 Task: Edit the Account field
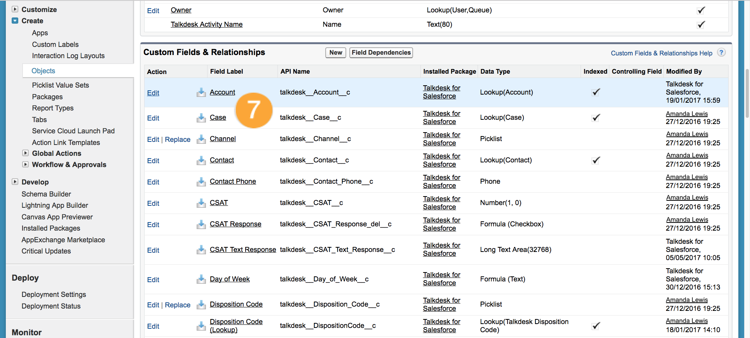[153, 93]
